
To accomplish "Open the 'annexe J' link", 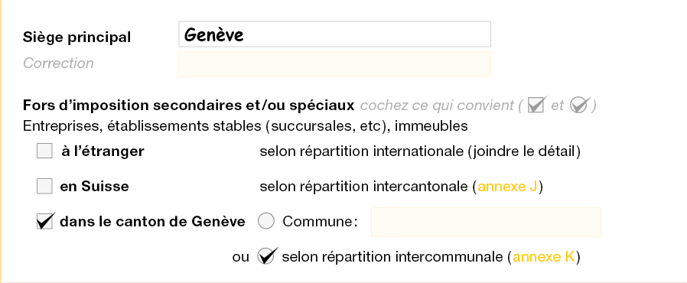I will [507, 187].
